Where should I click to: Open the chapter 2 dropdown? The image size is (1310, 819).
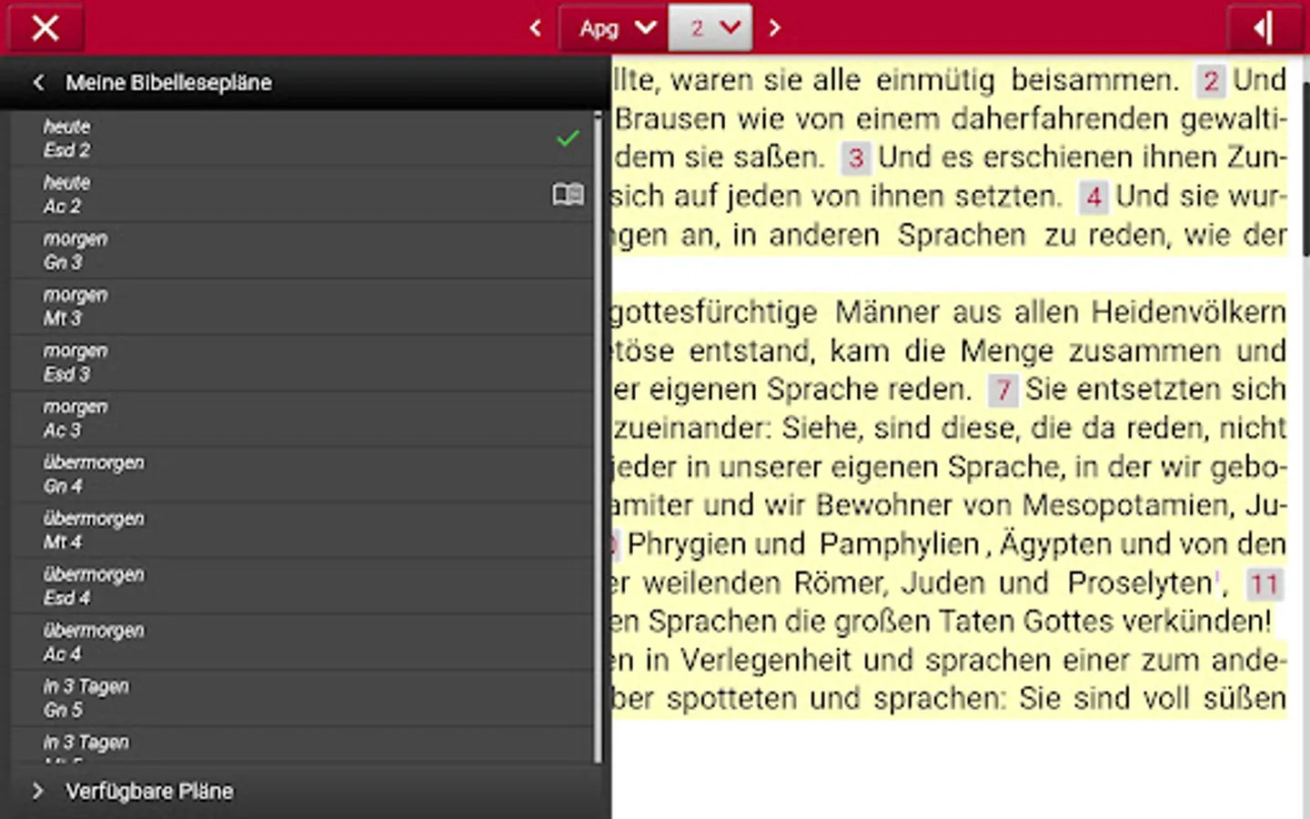click(x=710, y=27)
